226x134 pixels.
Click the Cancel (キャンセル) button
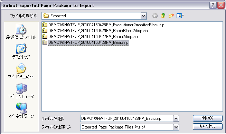(208, 126)
